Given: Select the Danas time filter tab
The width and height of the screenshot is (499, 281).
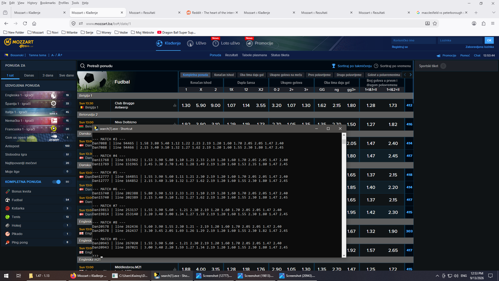Looking at the screenshot, I should (x=29, y=75).
